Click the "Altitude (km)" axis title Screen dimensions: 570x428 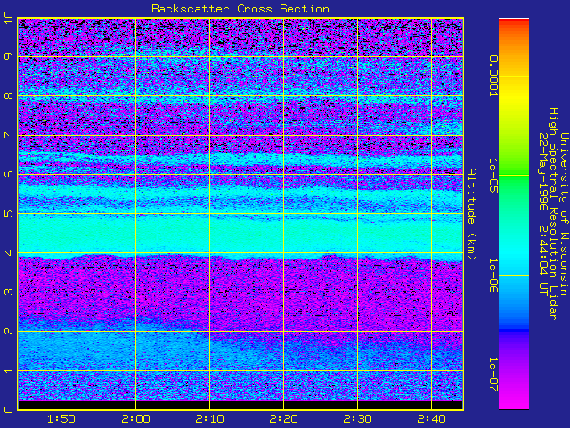tap(471, 214)
